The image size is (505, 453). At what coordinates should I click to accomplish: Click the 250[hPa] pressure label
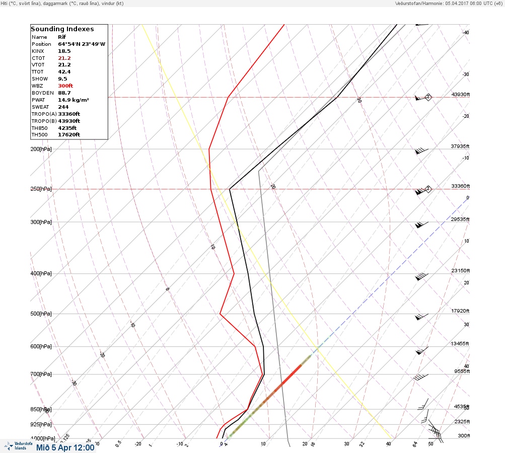[41, 189]
